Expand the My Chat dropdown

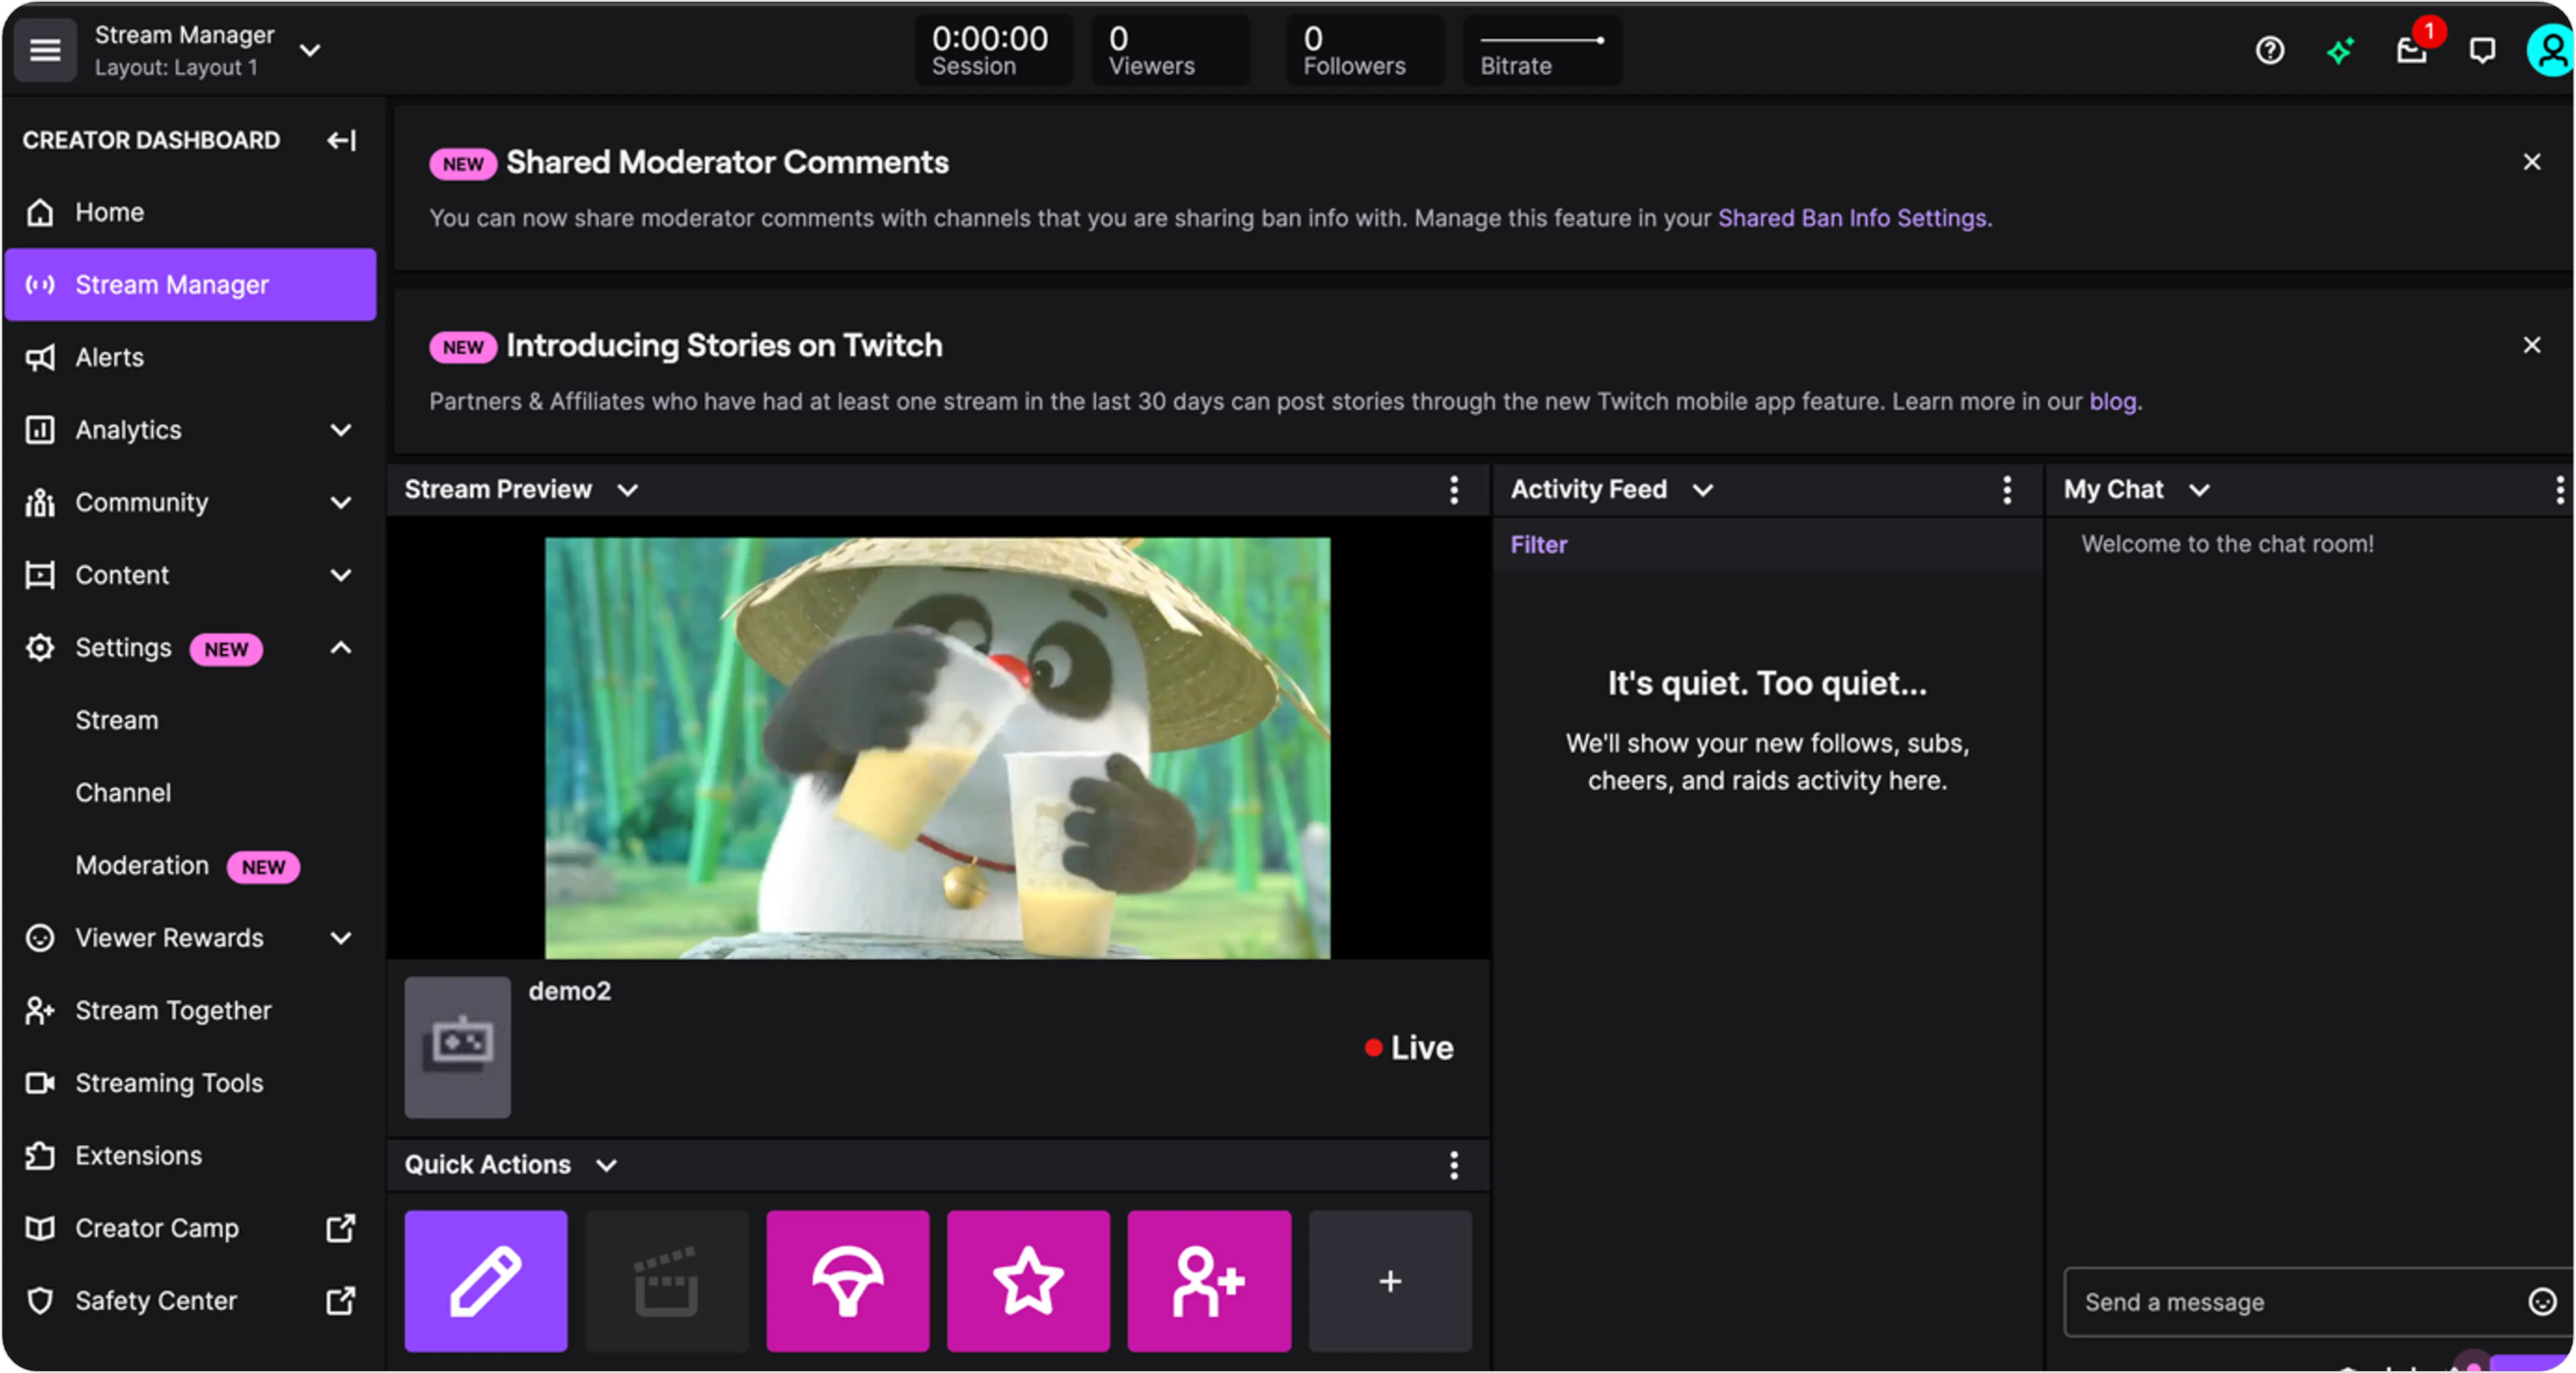[x=2198, y=489]
